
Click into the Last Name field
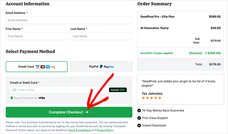[x=101, y=36]
